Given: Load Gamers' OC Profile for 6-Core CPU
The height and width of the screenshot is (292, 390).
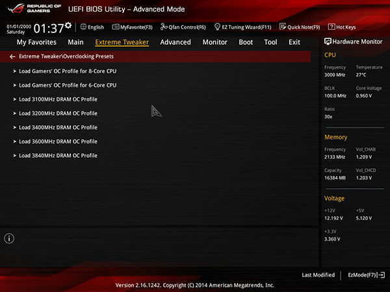Looking at the screenshot, I should tap(68, 85).
